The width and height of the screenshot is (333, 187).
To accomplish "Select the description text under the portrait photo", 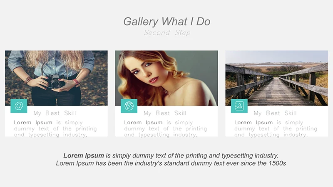I will 165,129.
